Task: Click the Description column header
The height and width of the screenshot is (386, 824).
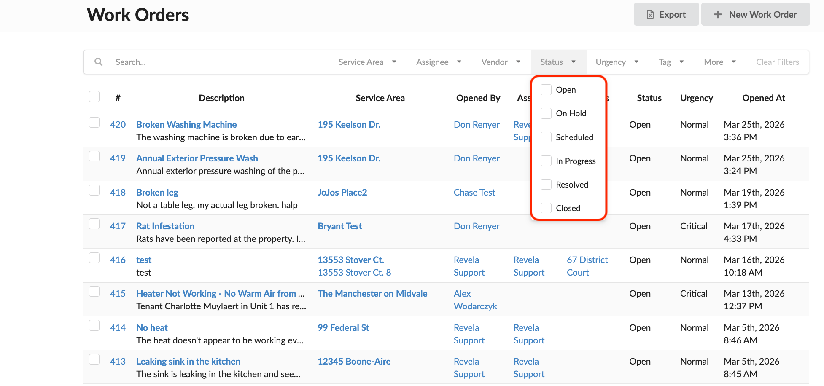Action: 221,98
